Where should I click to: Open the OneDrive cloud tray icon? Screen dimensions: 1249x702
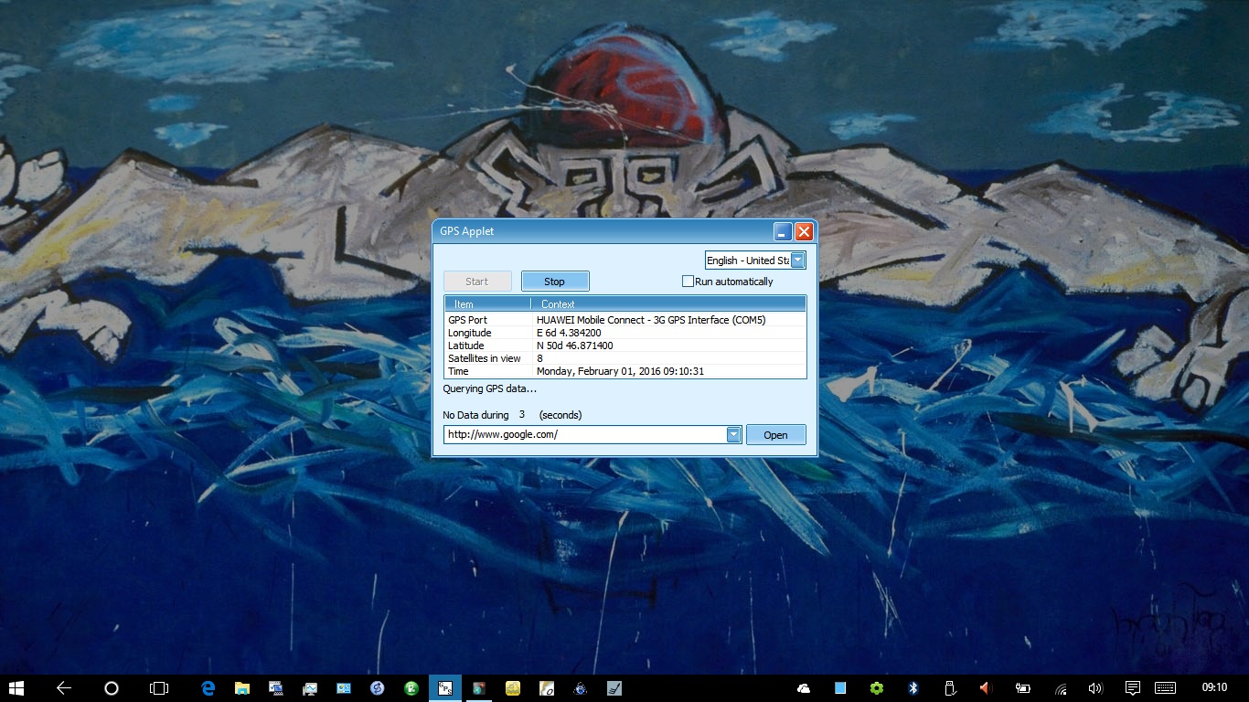(x=804, y=688)
